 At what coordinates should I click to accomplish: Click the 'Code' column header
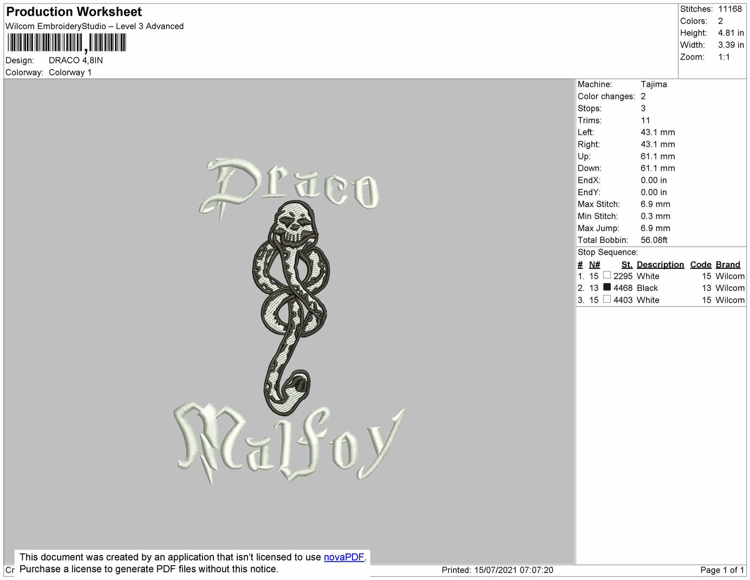pyautogui.click(x=700, y=265)
